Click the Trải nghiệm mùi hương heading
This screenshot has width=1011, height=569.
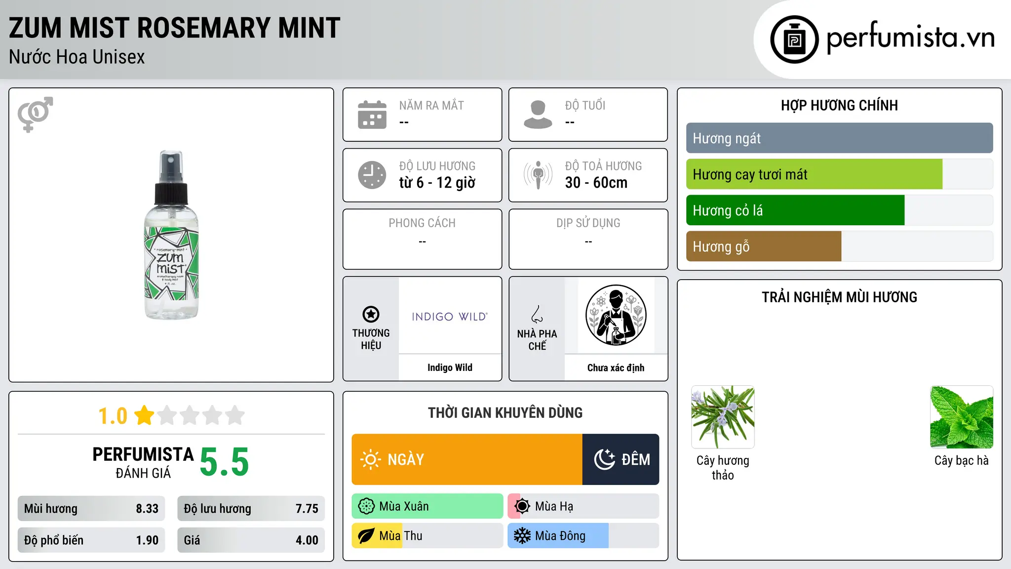click(839, 297)
